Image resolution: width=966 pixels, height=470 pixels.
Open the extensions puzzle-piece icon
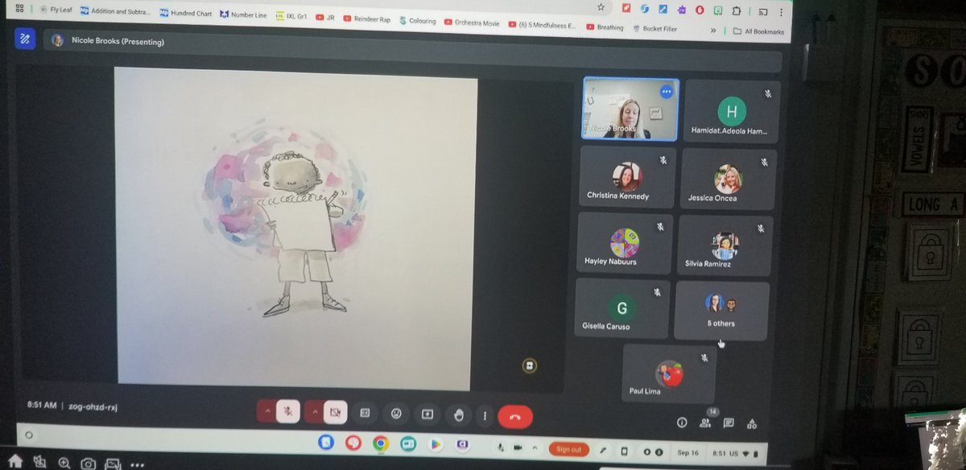coord(737,11)
